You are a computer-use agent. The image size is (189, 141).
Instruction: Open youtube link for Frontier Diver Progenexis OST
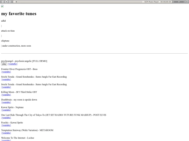(x=6, y=72)
